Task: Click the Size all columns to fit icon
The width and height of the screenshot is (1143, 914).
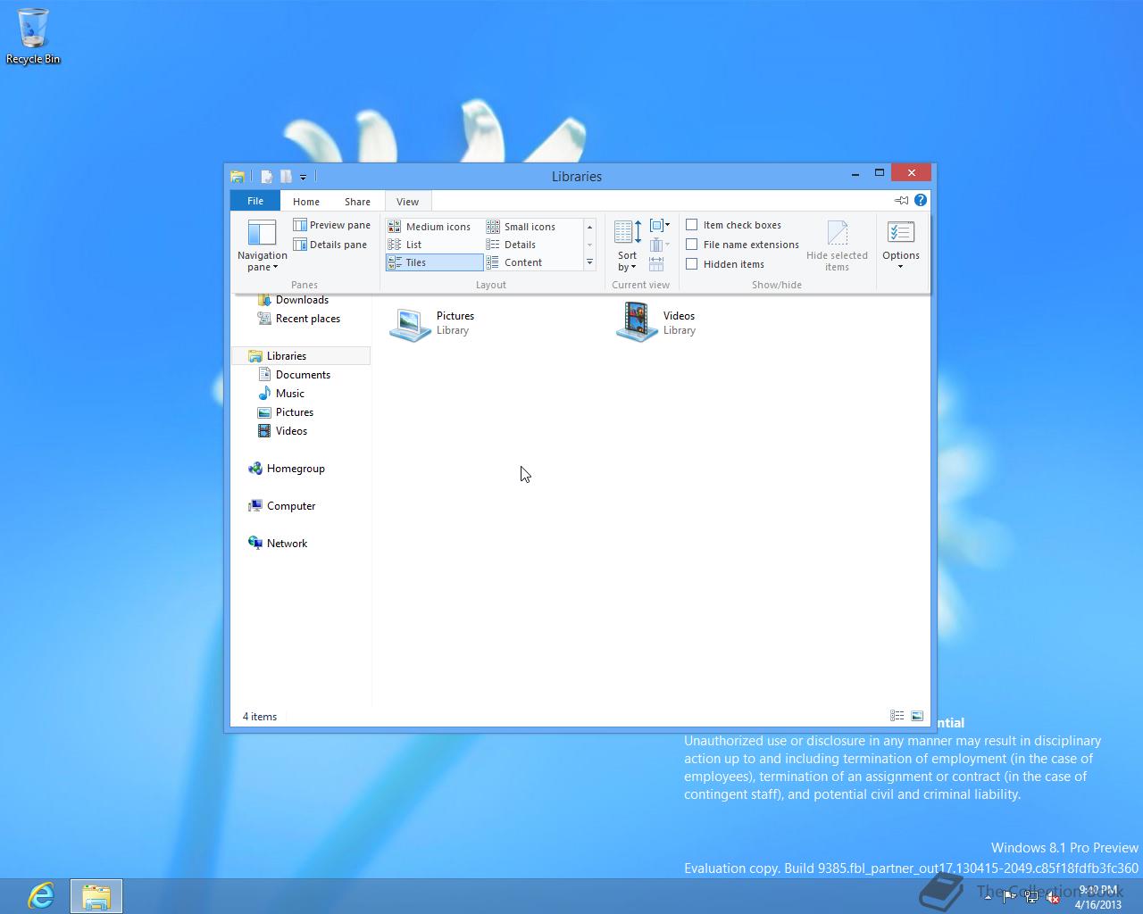Action: 656,264
